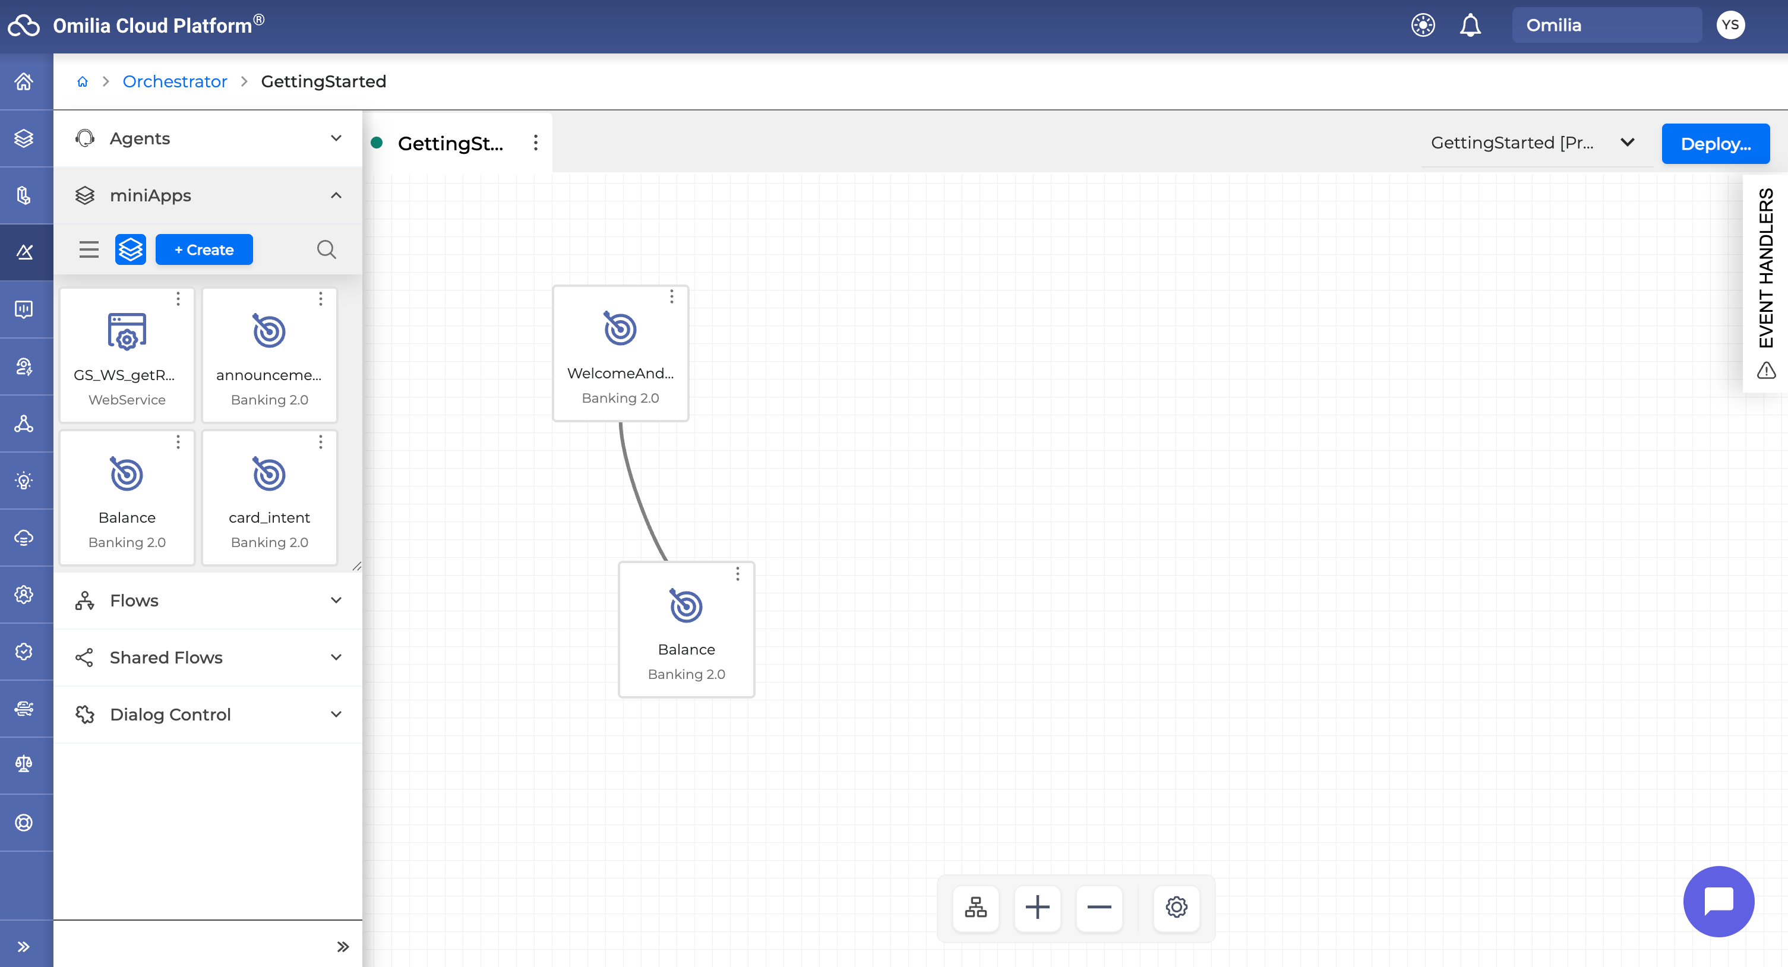Open options for canvas Balance node

738,574
